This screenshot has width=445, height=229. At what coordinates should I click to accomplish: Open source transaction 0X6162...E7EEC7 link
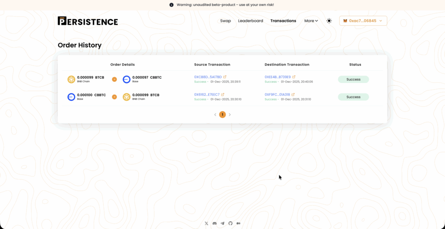(207, 94)
